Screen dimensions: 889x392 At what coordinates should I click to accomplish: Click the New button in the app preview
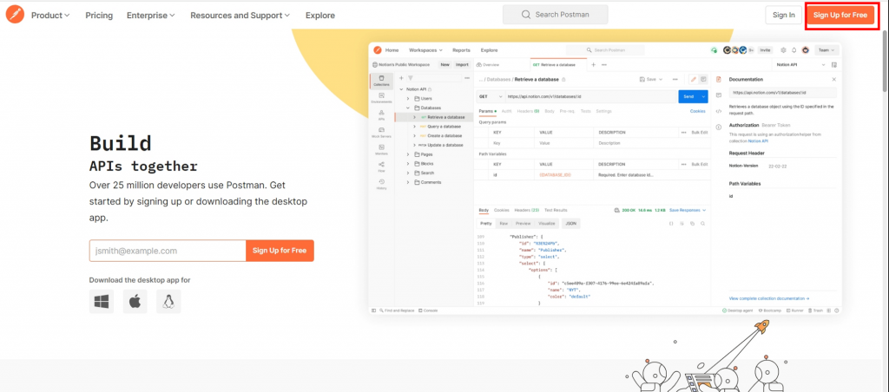[445, 64]
